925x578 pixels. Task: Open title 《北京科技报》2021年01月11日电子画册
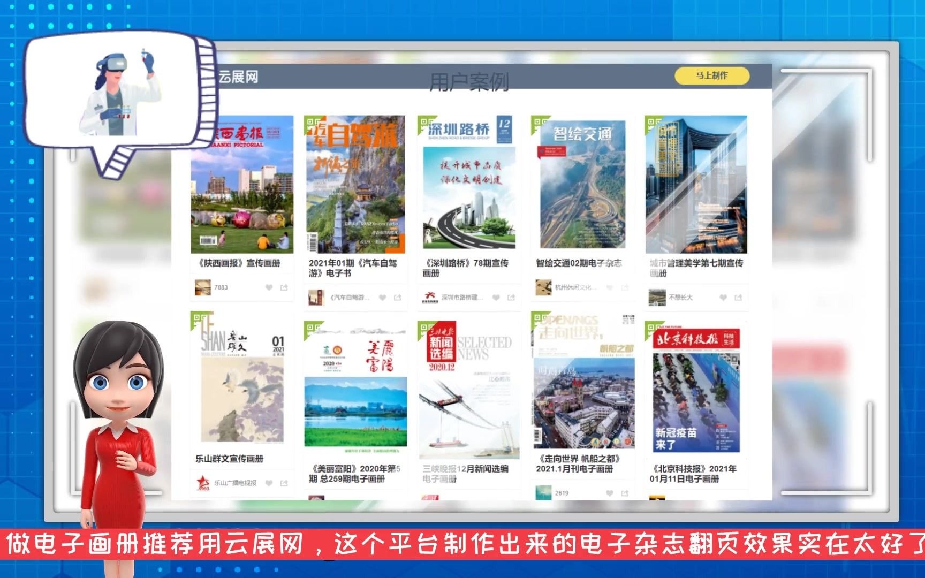pyautogui.click(x=693, y=474)
